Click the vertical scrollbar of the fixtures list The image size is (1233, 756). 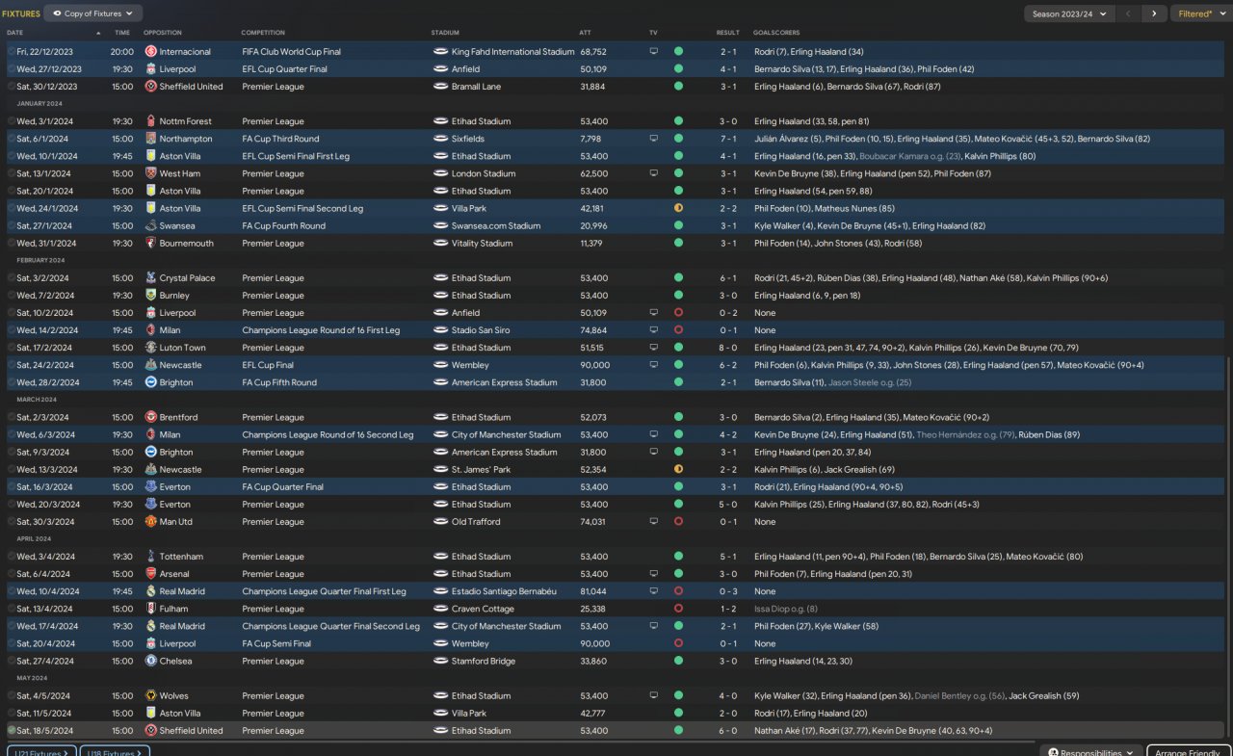point(1229,547)
